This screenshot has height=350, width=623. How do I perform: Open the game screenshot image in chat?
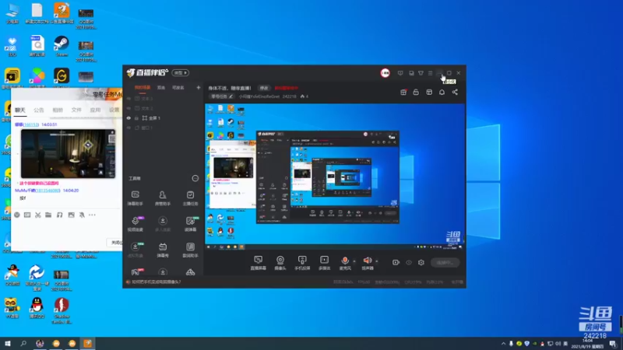pos(68,153)
